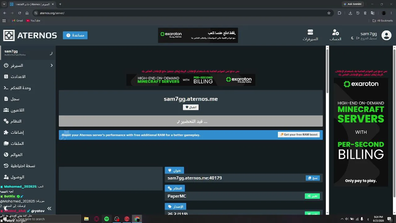Open نسخة احتياطية backups in sidebar

(19, 166)
